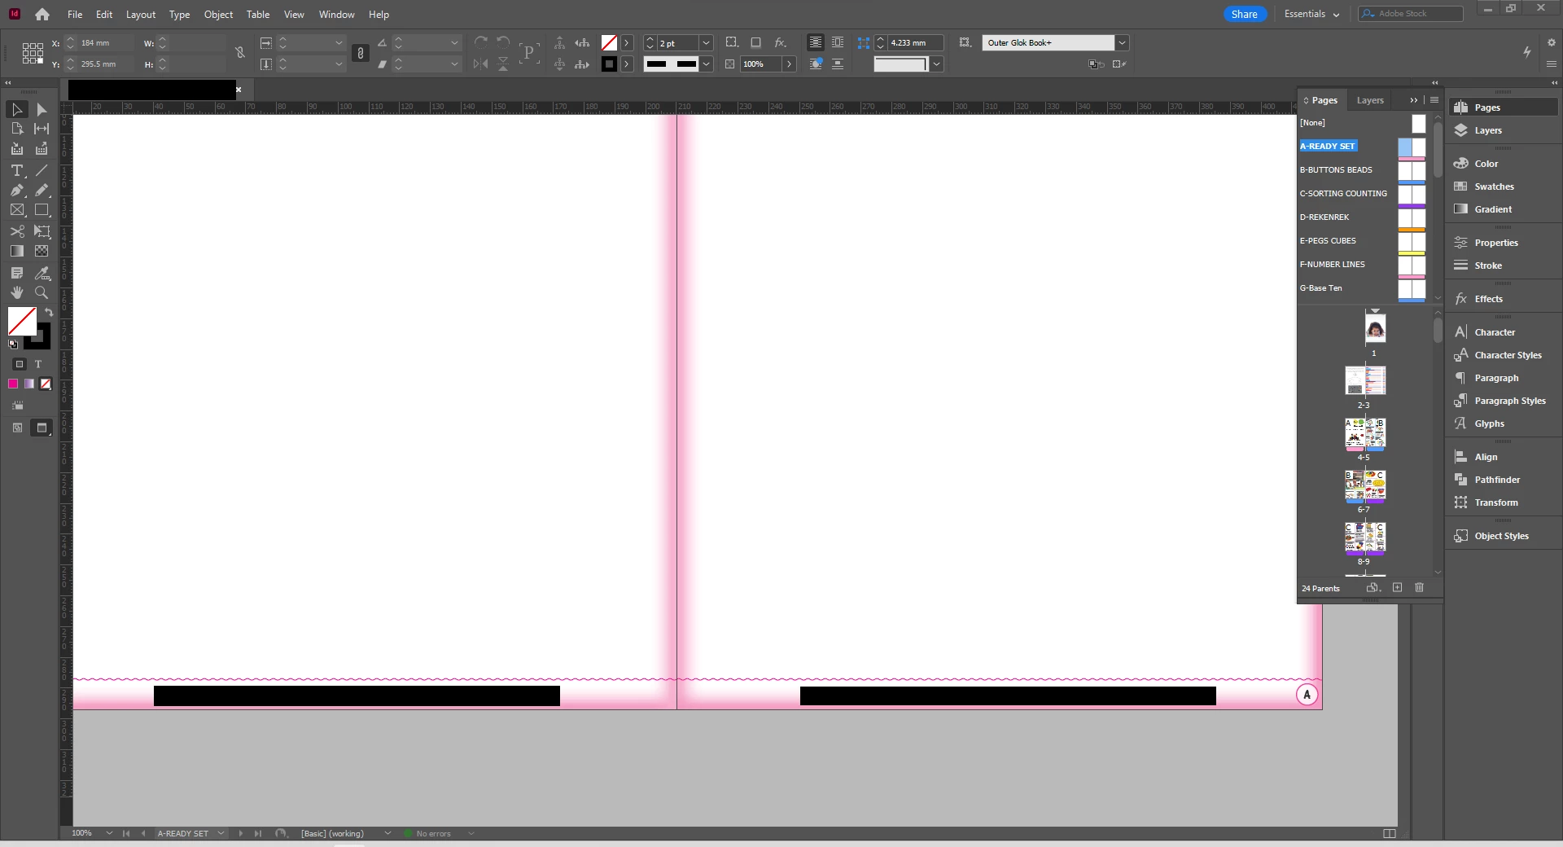The image size is (1563, 847).
Task: Apply None to fill swatch
Action: pos(46,384)
